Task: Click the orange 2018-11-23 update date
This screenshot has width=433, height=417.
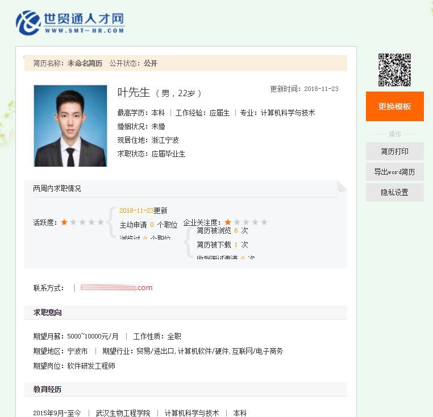Action: 136,210
